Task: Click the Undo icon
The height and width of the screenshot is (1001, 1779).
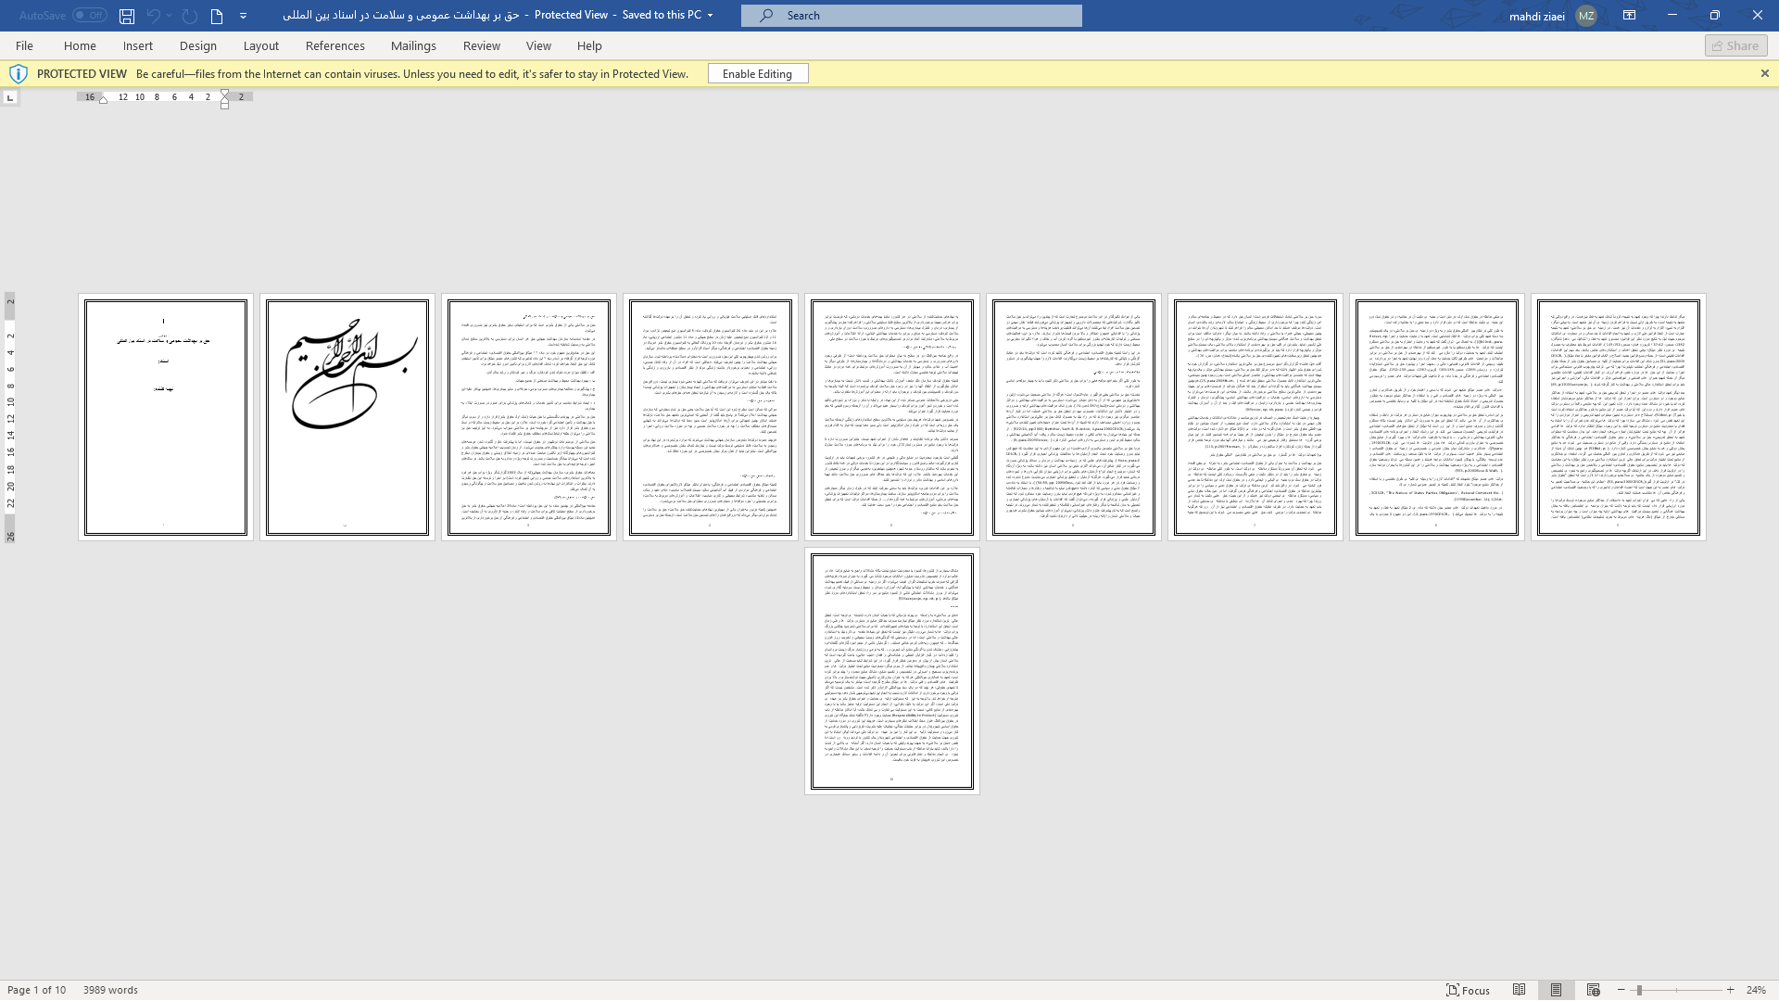Action: 154,16
